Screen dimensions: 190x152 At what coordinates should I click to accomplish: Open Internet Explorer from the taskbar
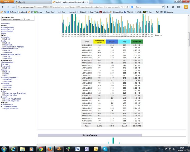pyautogui.click(x=13, y=149)
